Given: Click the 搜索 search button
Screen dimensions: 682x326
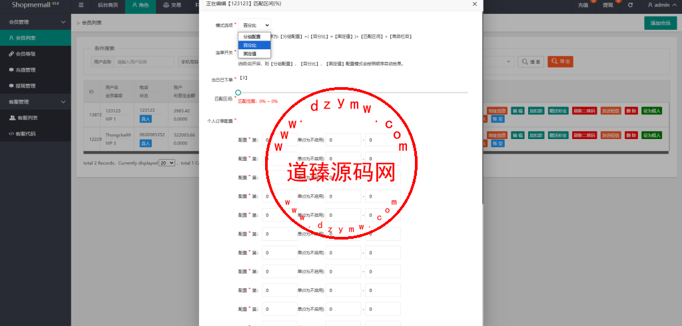Looking at the screenshot, I should [x=531, y=62].
